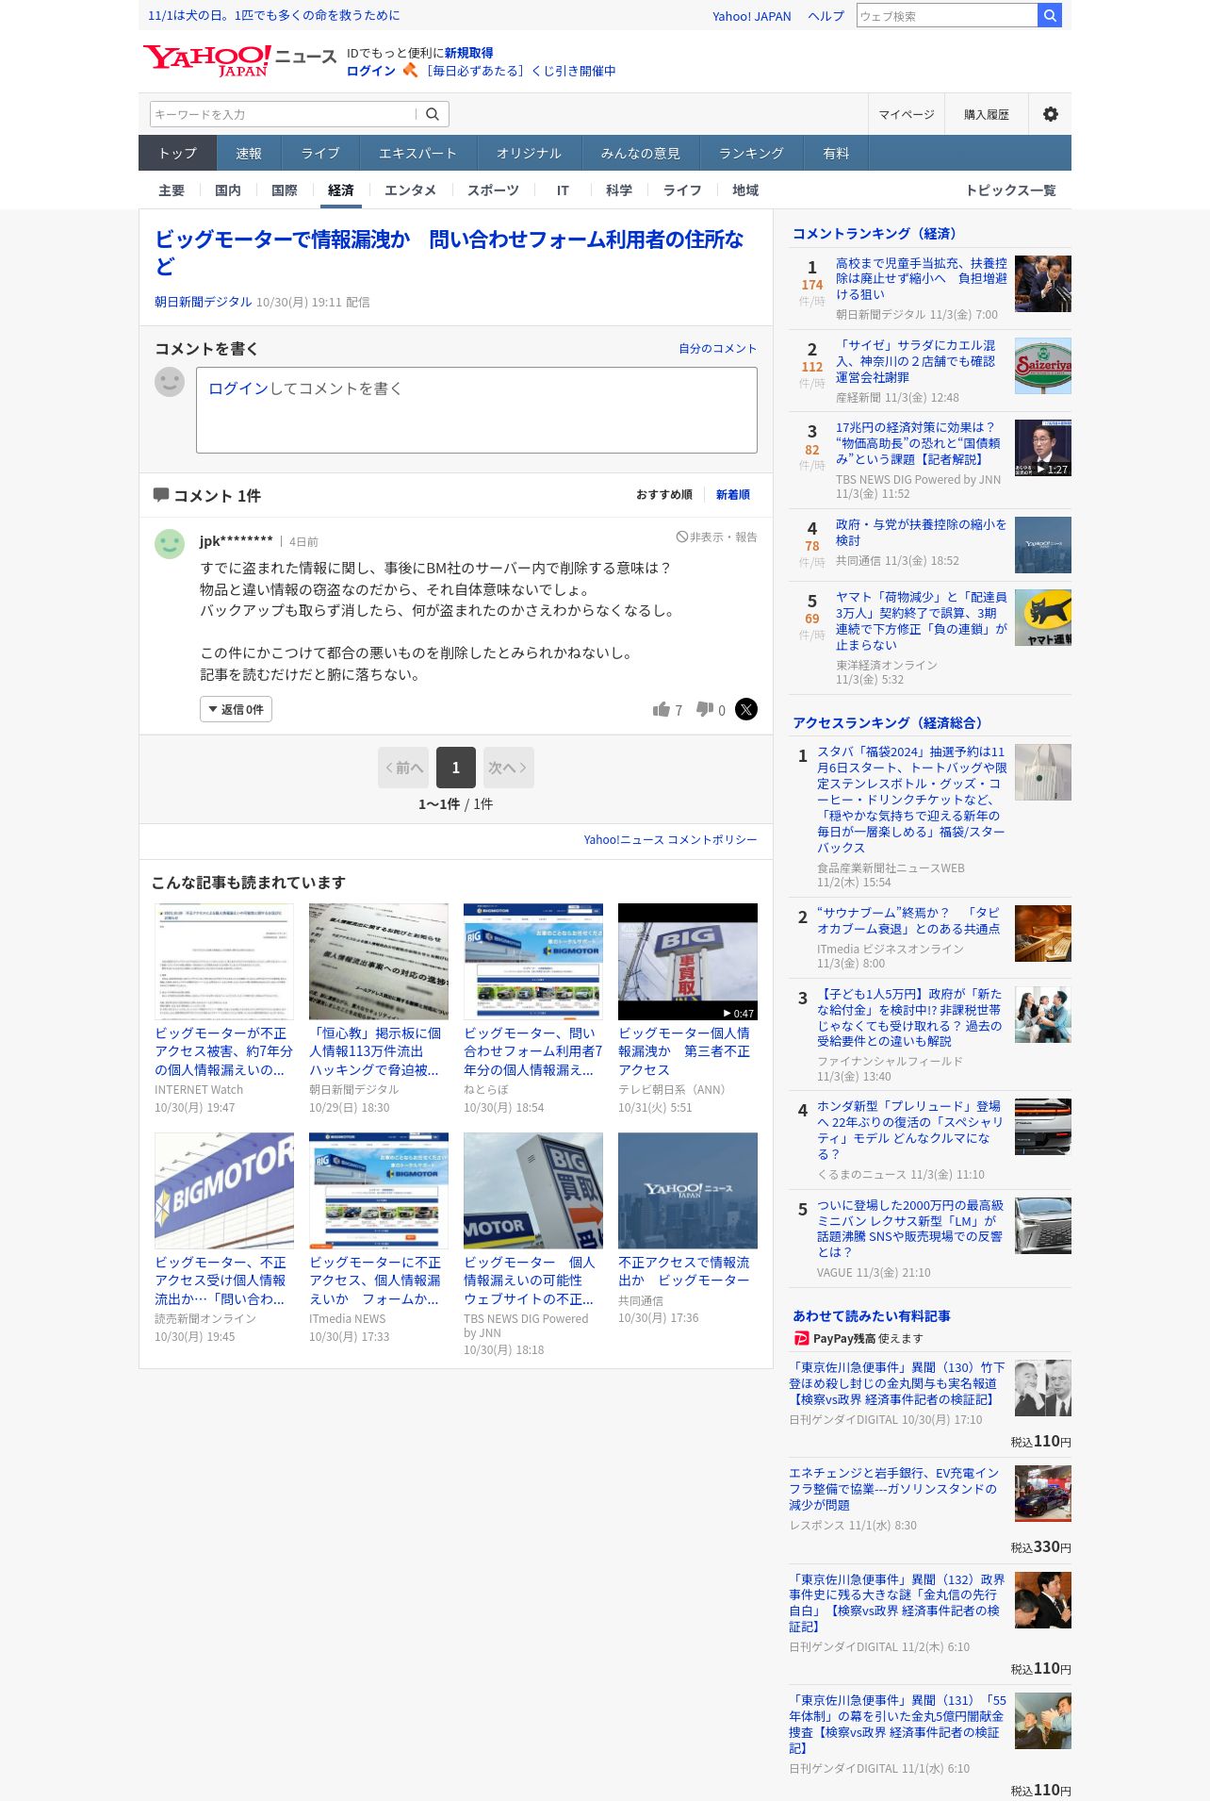Click the Yahoo! JAPAN news logo
1210x1801 pixels.
click(x=239, y=60)
